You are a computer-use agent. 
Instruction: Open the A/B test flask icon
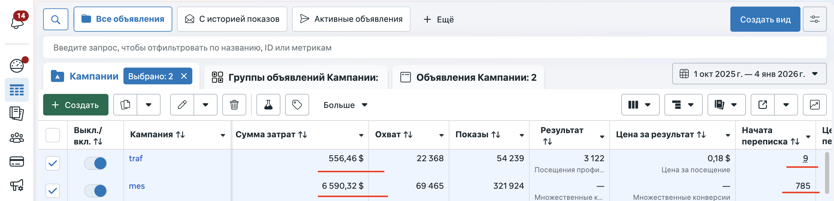(x=268, y=105)
